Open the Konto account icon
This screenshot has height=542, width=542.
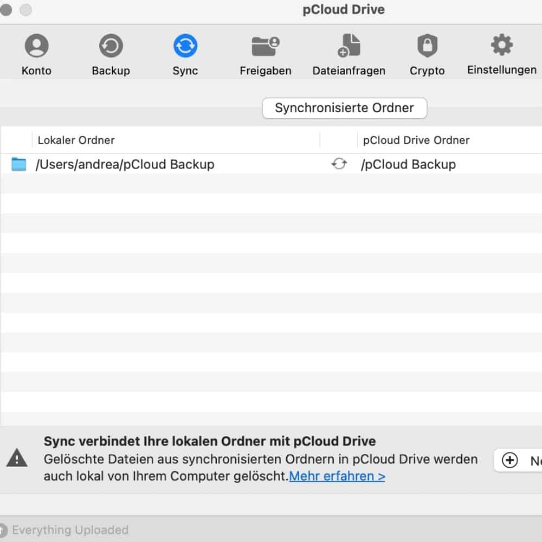pos(36,46)
